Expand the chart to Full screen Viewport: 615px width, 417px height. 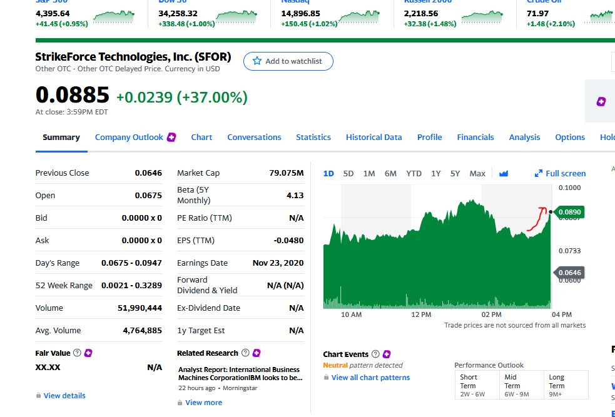560,173
